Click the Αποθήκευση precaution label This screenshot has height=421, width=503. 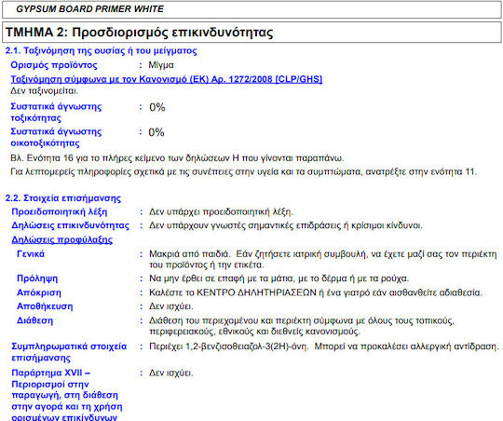tap(45, 306)
